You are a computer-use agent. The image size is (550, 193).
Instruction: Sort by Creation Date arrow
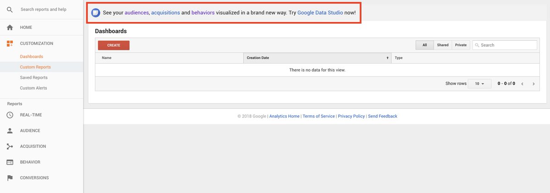point(388,58)
